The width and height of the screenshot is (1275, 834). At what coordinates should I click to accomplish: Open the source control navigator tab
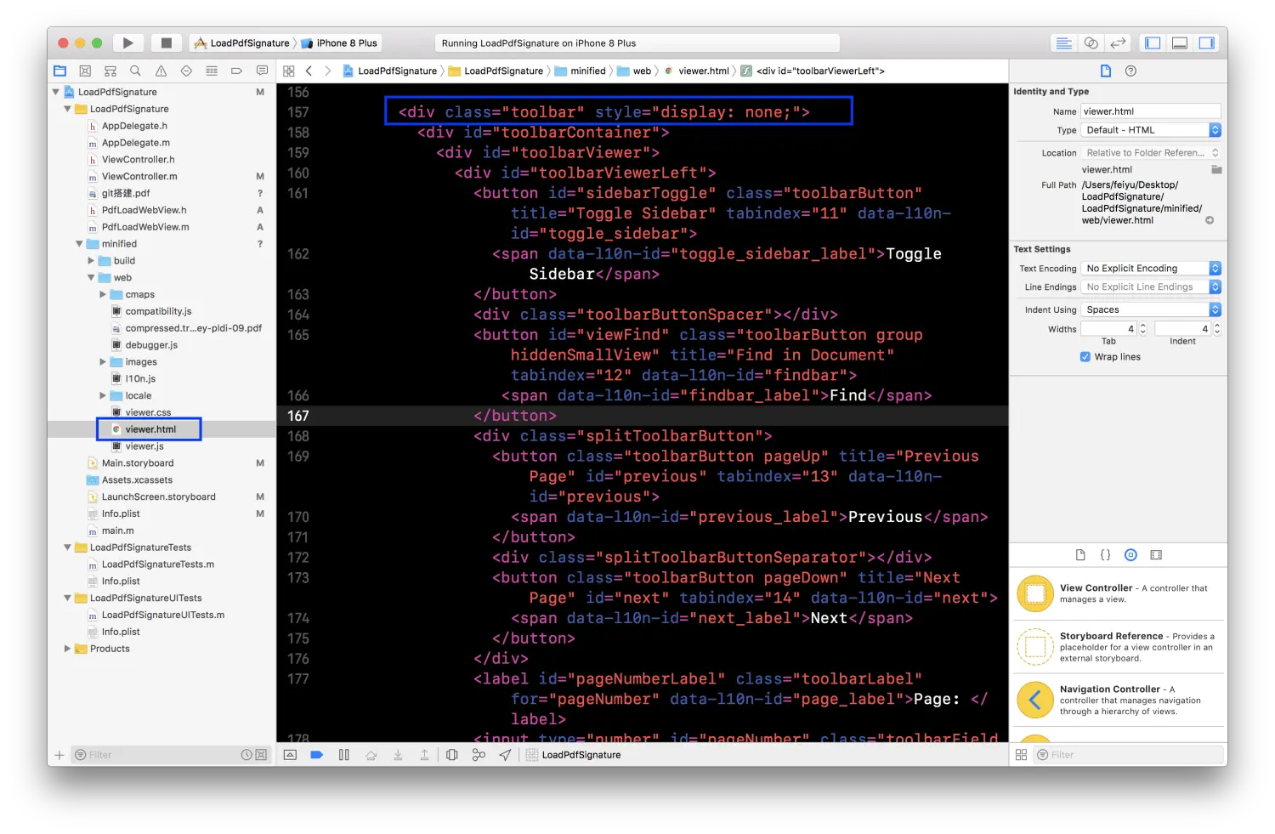[85, 71]
